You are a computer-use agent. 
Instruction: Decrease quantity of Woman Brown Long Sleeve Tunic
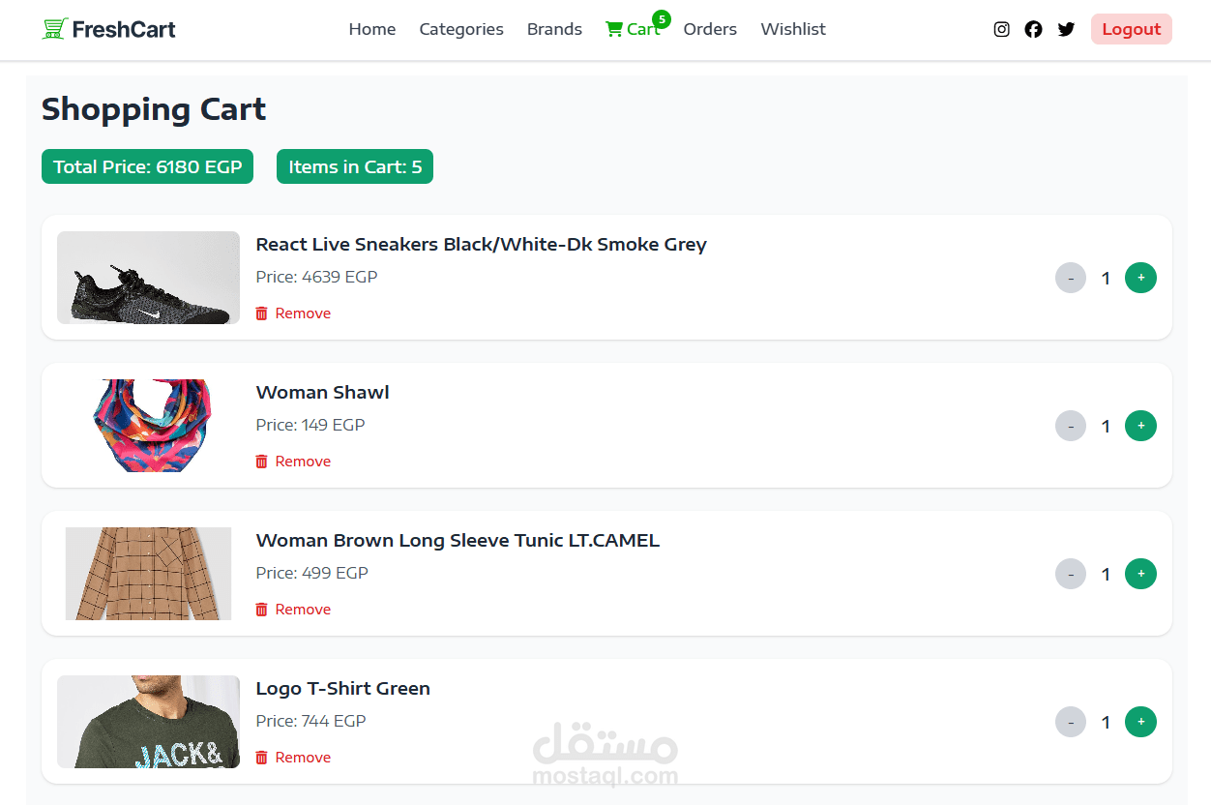tap(1071, 575)
